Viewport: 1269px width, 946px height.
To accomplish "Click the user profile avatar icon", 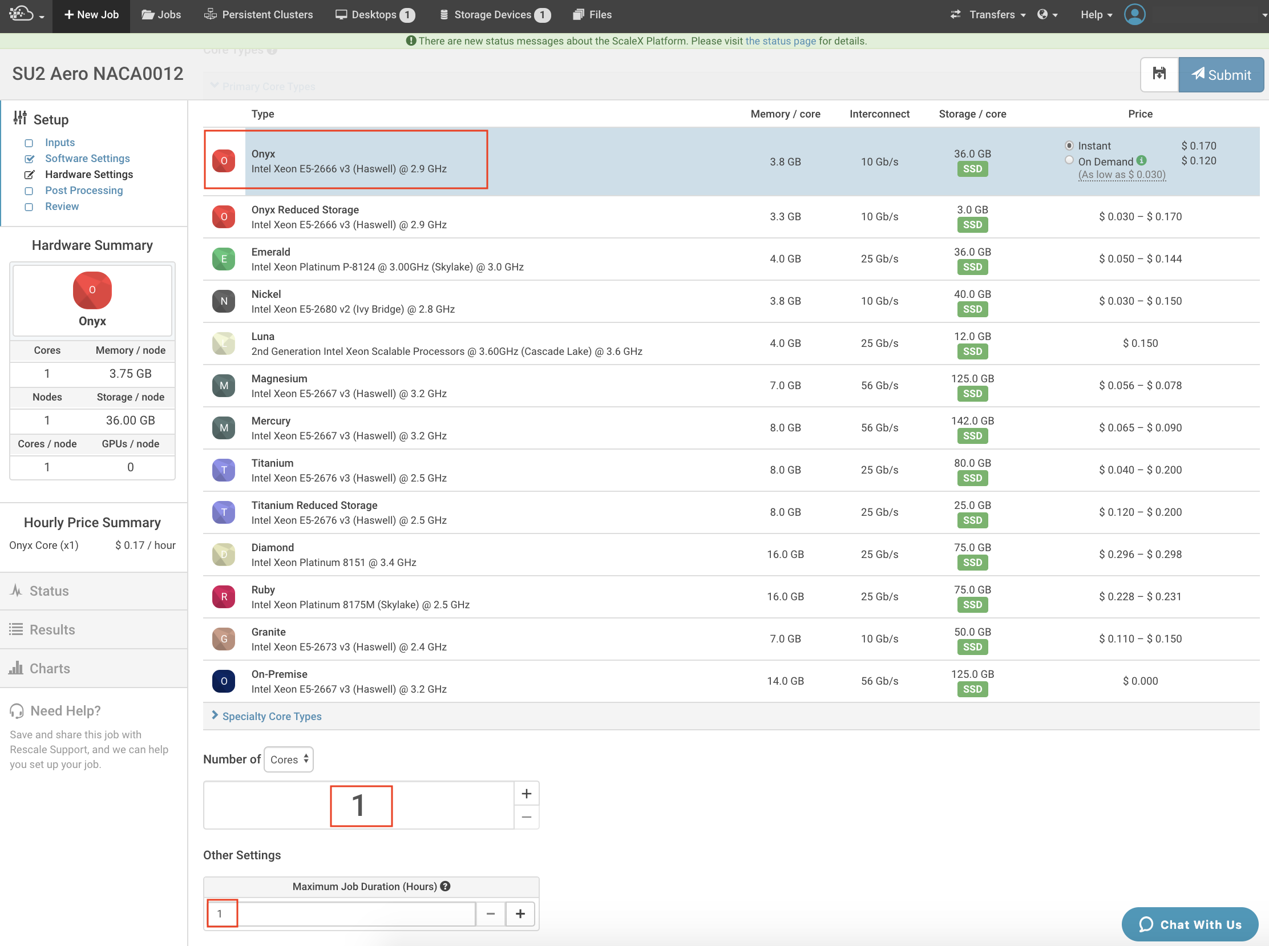I will tap(1134, 14).
